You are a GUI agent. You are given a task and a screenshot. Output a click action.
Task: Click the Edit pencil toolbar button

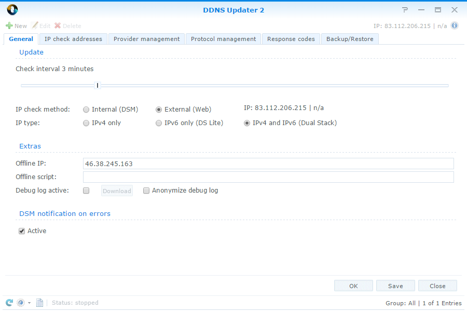(x=41, y=26)
